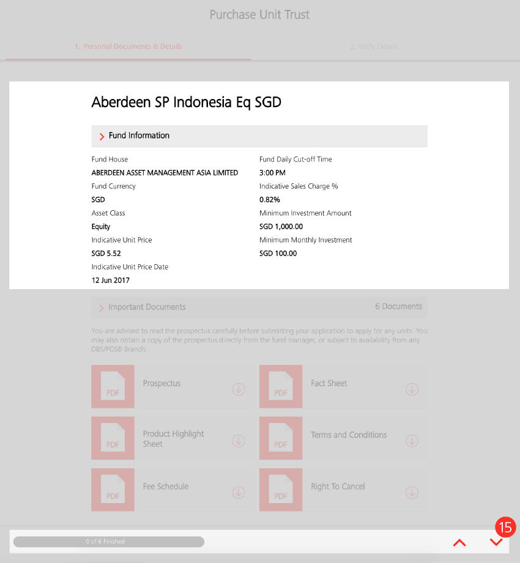Click the 0 of 6 Finished progress bar
Screen dimensions: 520x563
109,542
